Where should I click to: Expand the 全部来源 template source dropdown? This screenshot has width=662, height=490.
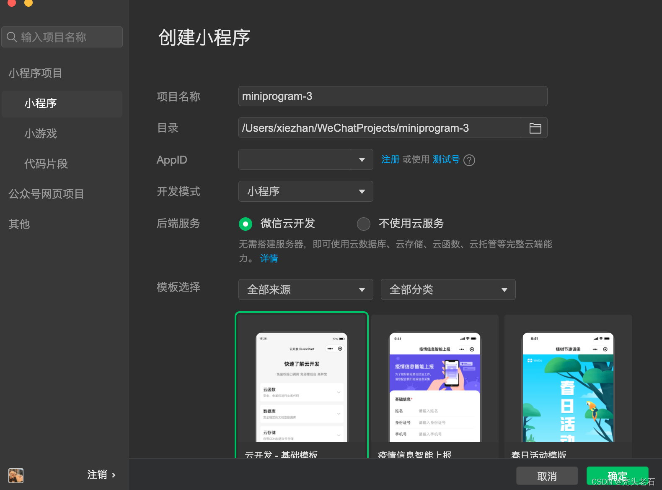pyautogui.click(x=306, y=289)
